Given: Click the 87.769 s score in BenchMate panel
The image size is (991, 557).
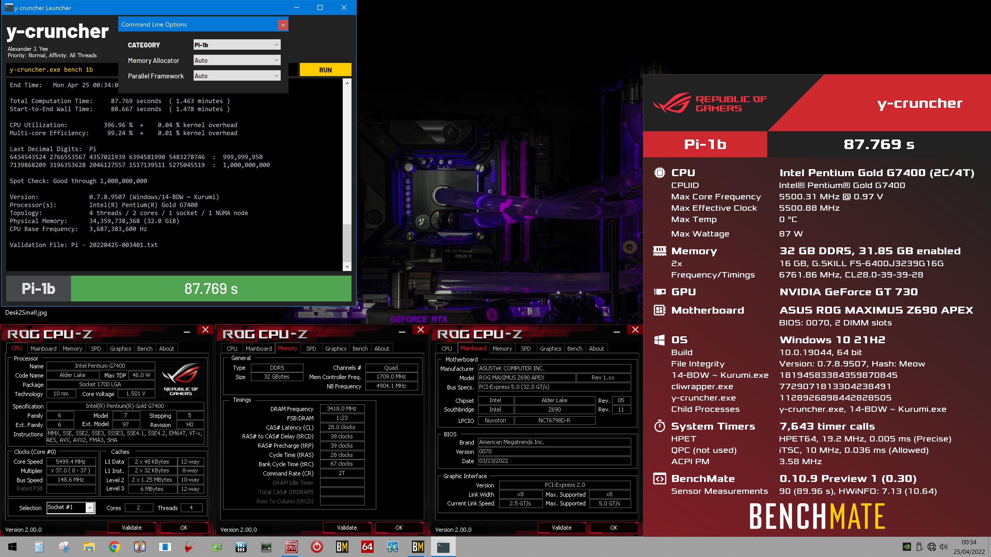Looking at the screenshot, I should tap(879, 144).
